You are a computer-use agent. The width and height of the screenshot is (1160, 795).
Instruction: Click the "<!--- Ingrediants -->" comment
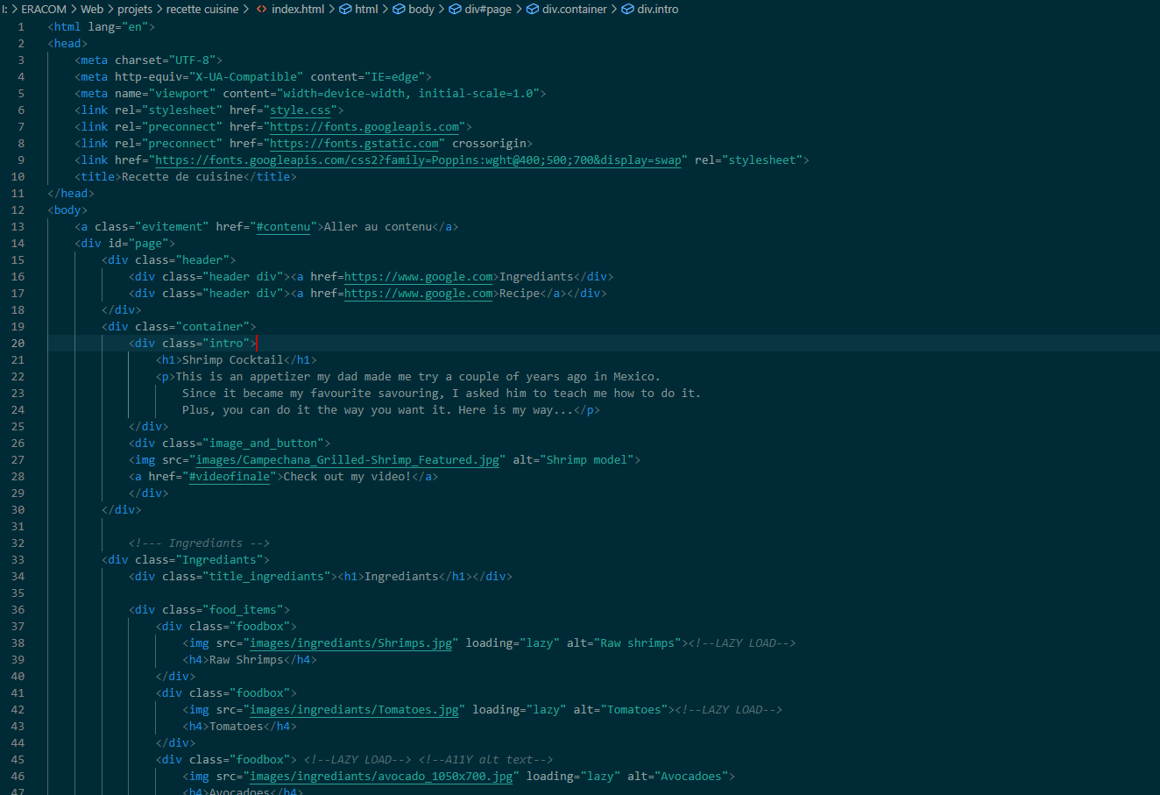tap(199, 543)
